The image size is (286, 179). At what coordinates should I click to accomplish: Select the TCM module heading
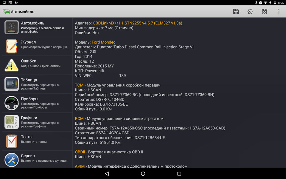(79, 85)
